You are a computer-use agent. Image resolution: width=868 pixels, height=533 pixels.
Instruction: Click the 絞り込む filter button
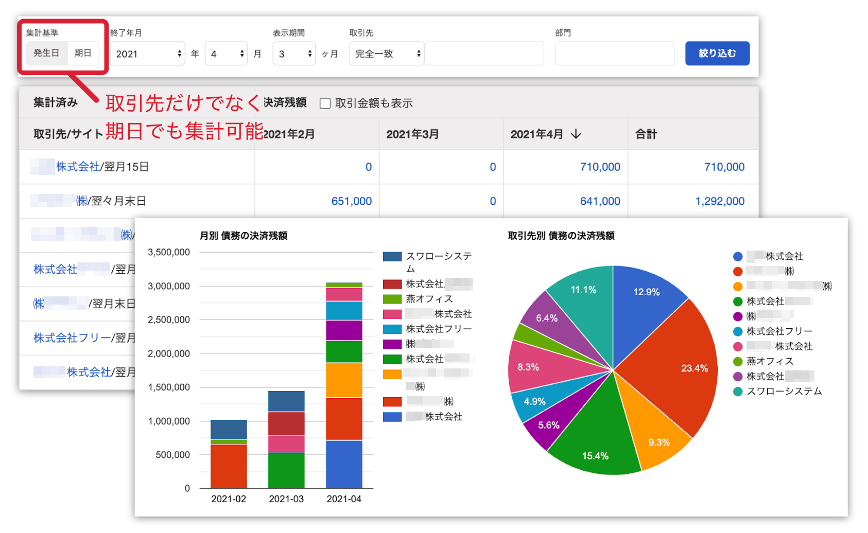pos(717,54)
